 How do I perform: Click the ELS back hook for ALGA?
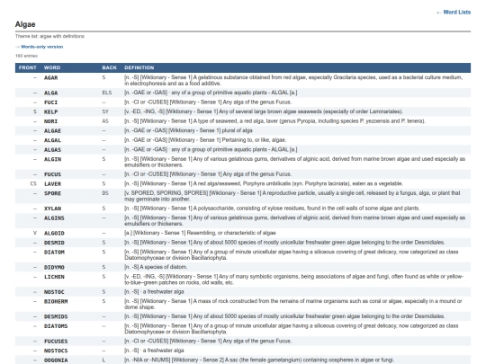pyautogui.click(x=107, y=93)
